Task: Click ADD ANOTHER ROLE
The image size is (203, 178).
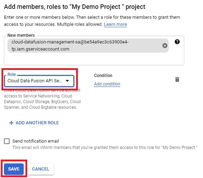Action: [34, 123]
